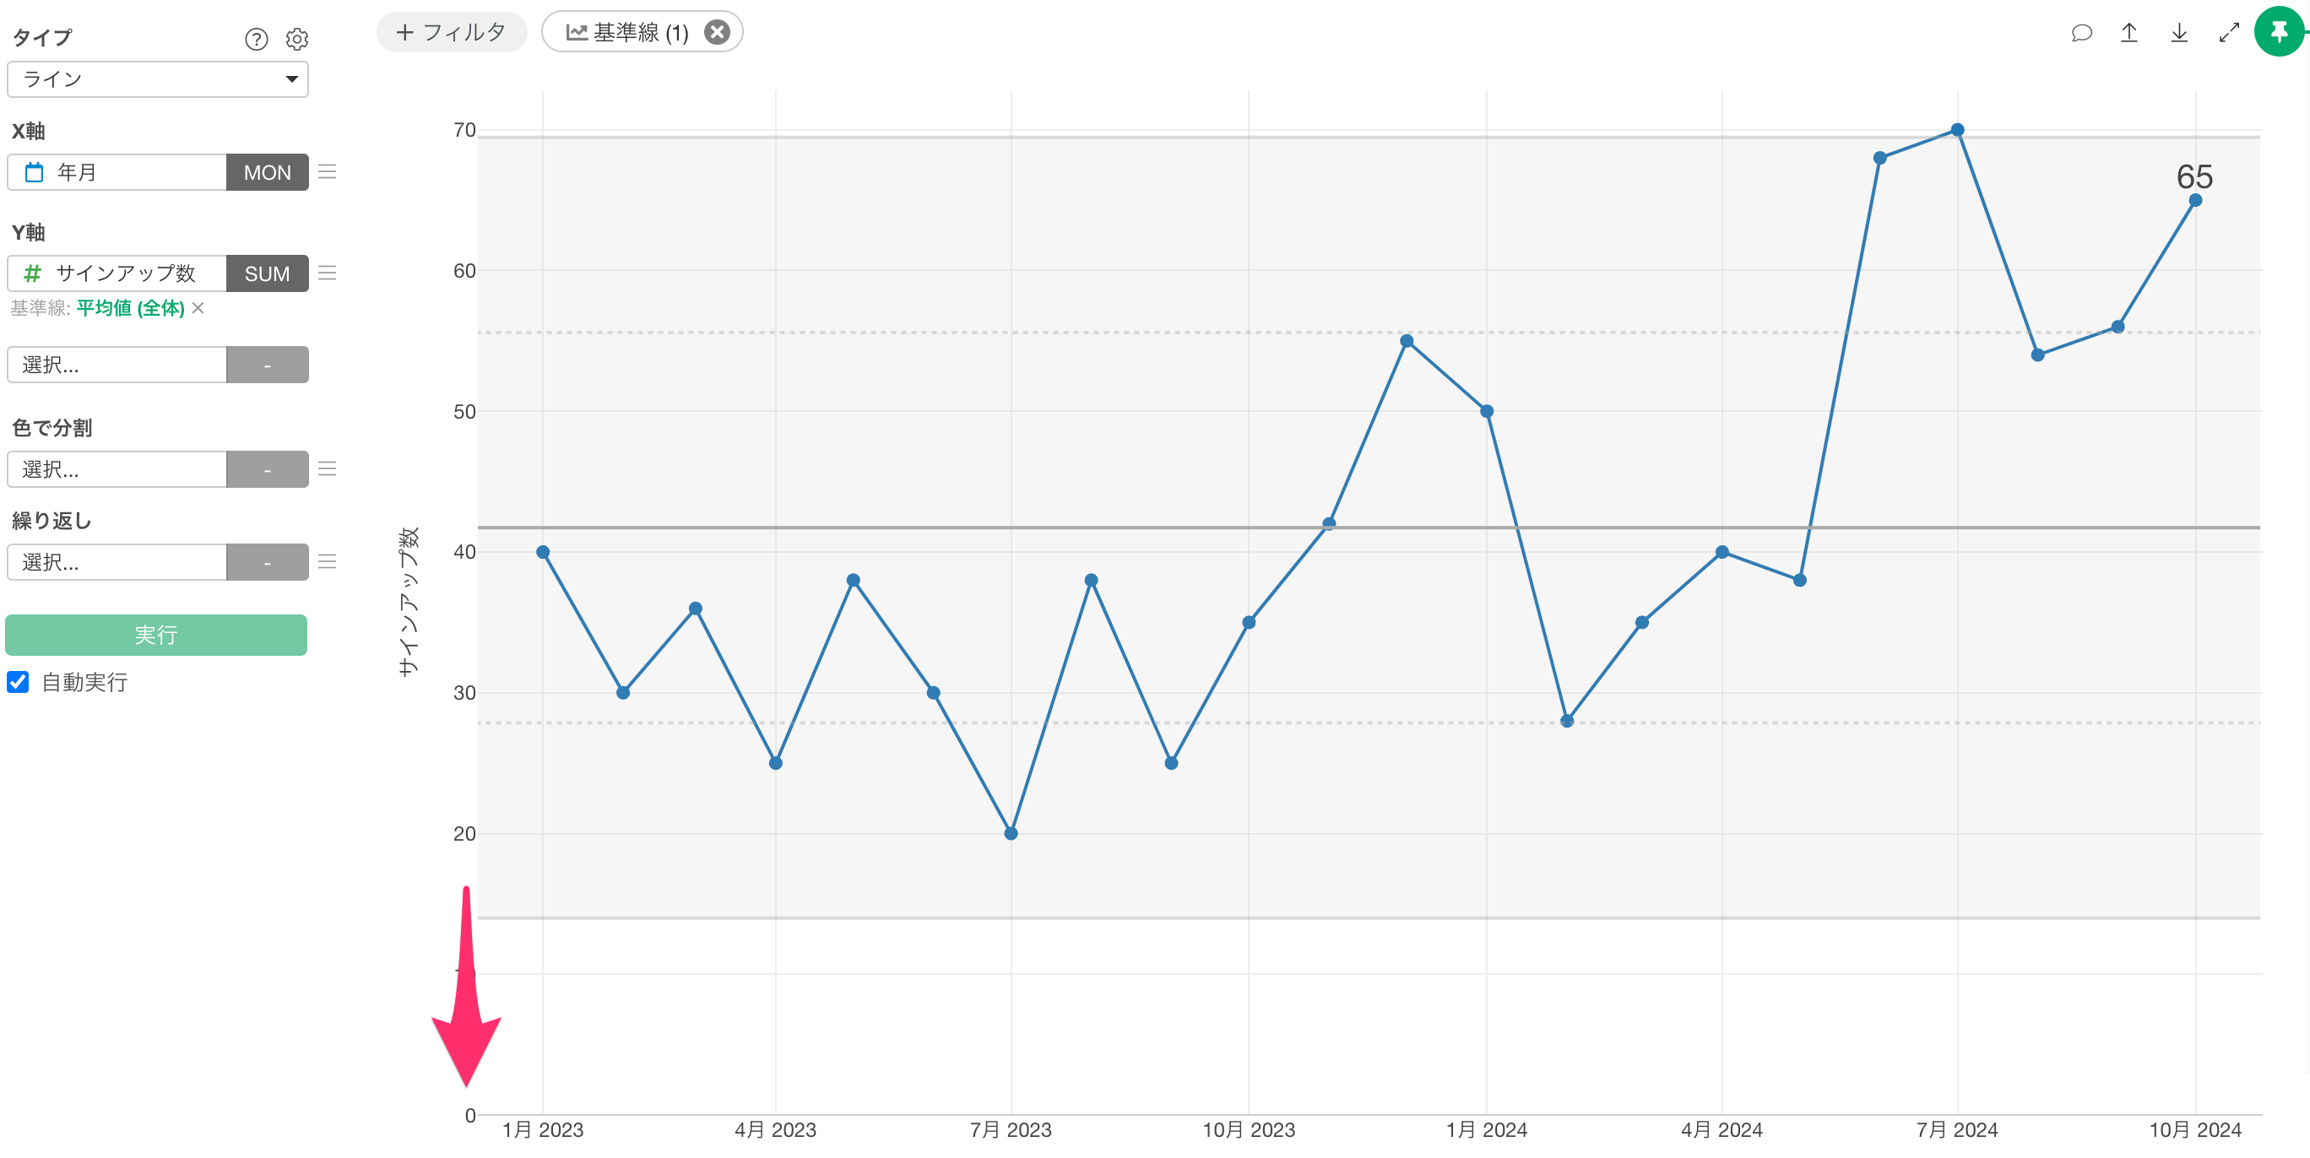
Task: Open the chart type help icon
Action: click(256, 39)
